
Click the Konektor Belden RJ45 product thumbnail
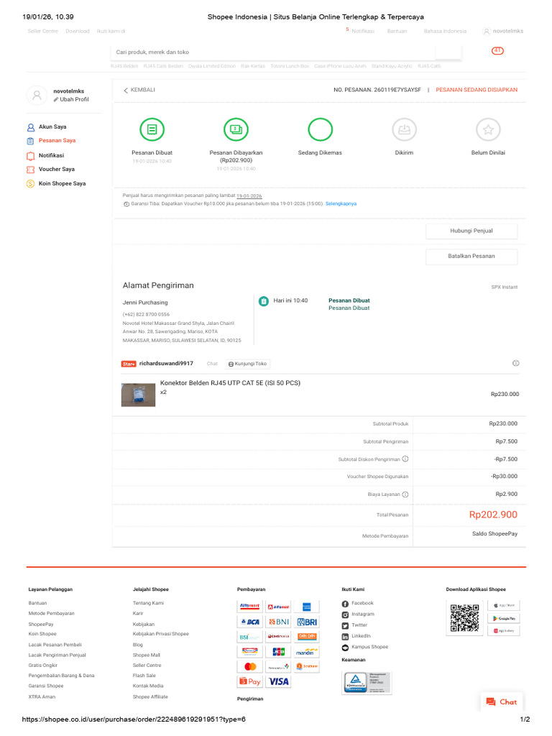point(138,395)
